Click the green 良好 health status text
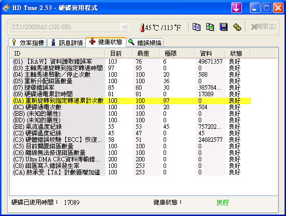This screenshot has height=216, width=286. [223, 202]
